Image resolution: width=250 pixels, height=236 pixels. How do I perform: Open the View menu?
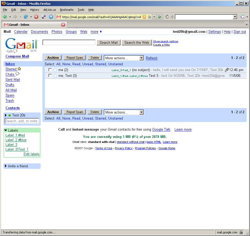[x=23, y=10]
